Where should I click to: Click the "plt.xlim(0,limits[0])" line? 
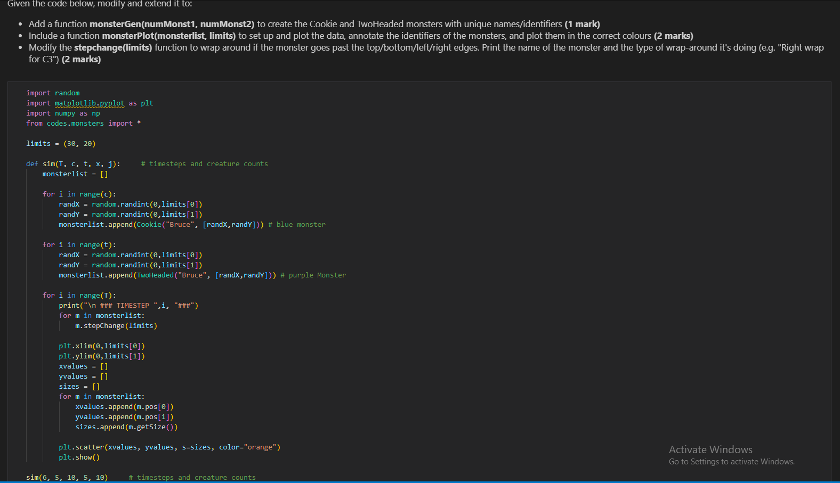(x=102, y=346)
